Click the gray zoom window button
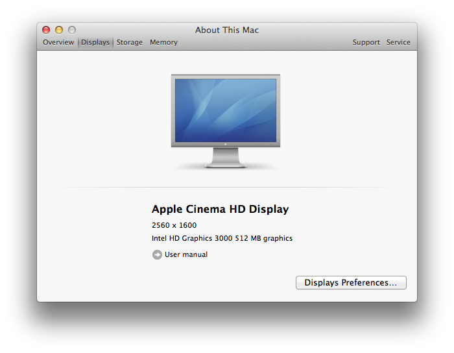This screenshot has height=353, width=454. [x=72, y=30]
